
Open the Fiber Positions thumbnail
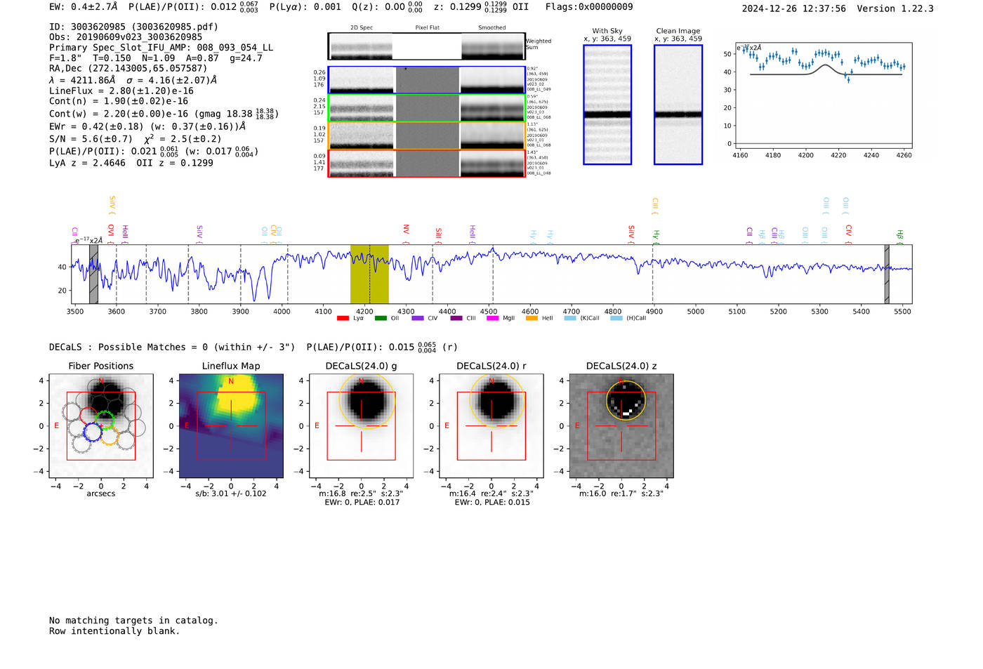pos(101,426)
